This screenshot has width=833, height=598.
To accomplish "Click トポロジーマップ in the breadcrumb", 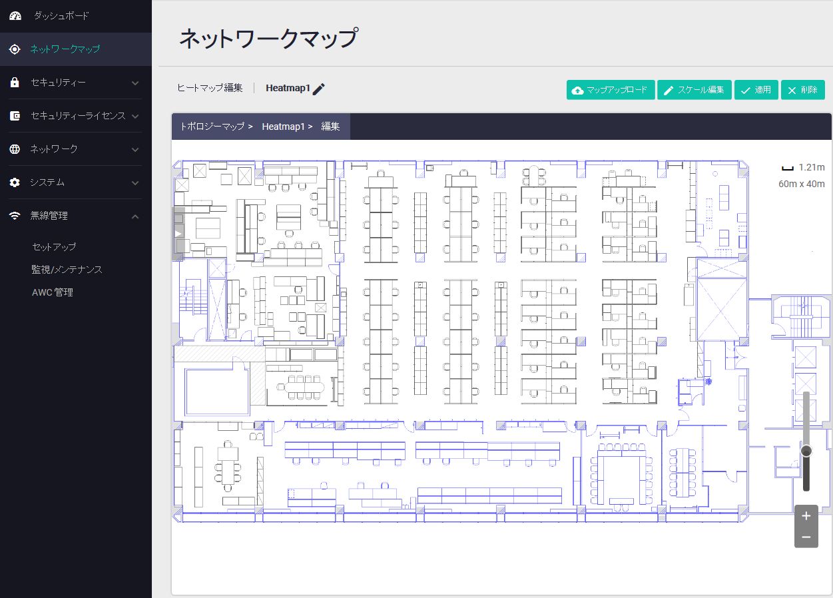I will pyautogui.click(x=212, y=127).
